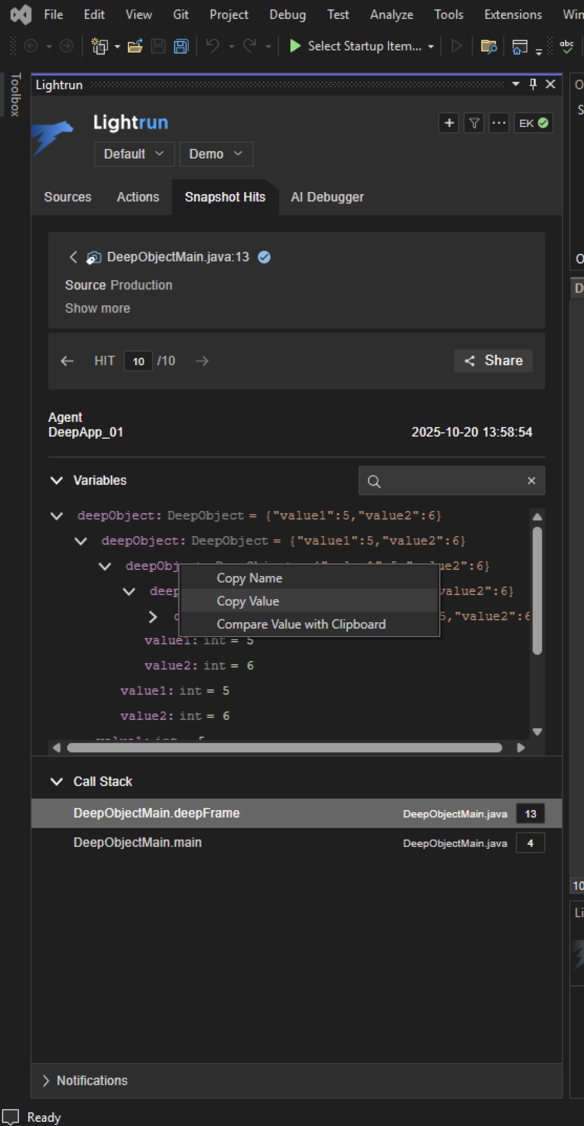Clear the variables search with X icon

pos(531,481)
